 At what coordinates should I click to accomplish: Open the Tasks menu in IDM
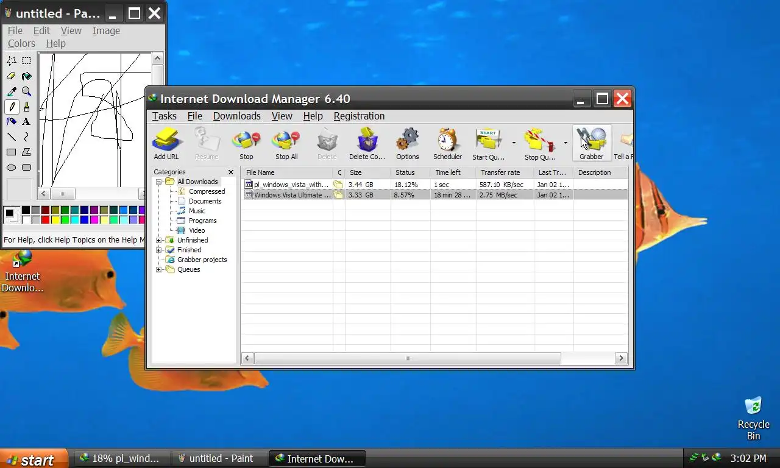164,116
